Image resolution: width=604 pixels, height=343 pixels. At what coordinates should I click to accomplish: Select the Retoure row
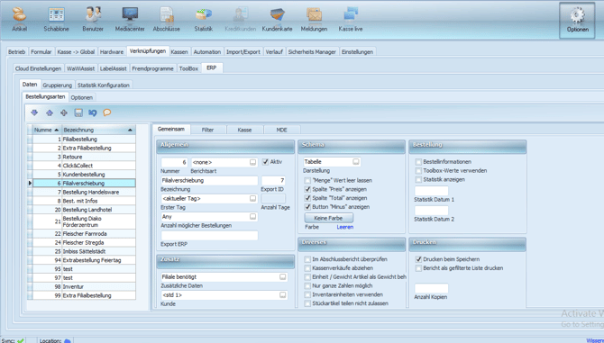tap(84, 157)
